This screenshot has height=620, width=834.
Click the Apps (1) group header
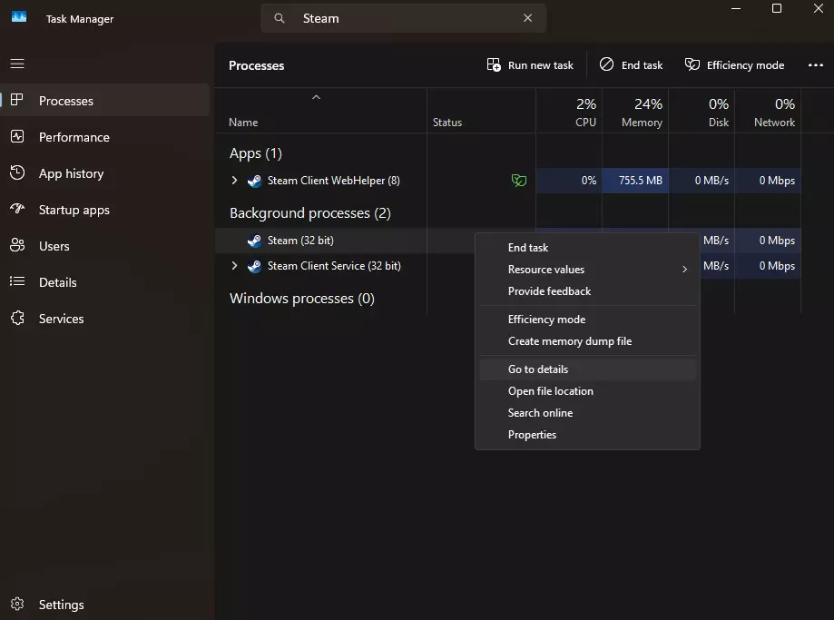pos(256,153)
